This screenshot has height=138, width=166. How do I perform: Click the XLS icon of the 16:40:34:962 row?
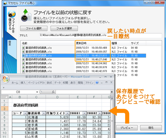(24, 63)
